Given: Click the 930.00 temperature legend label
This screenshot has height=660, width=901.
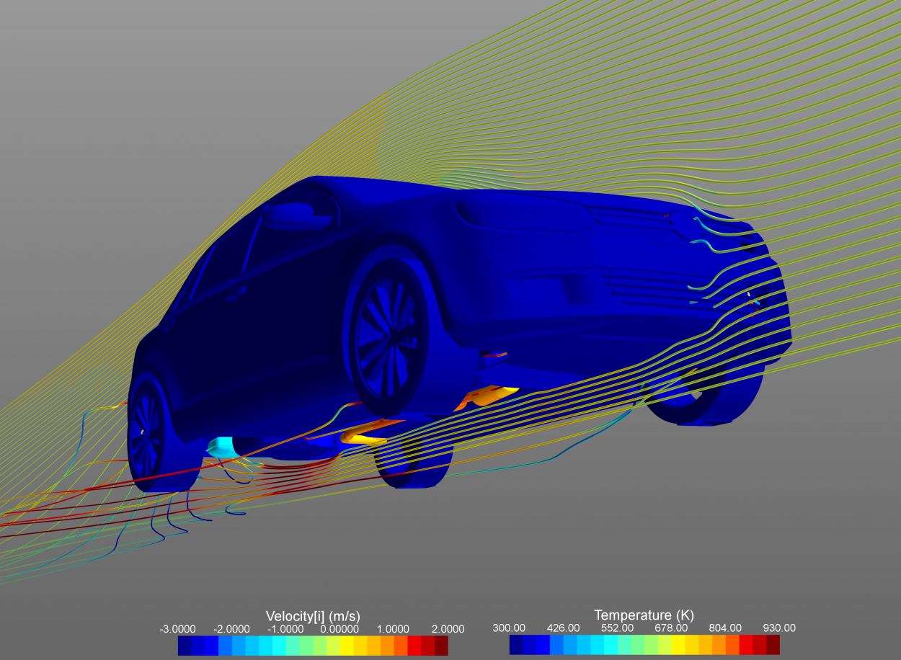Looking at the screenshot, I should click(x=779, y=628).
